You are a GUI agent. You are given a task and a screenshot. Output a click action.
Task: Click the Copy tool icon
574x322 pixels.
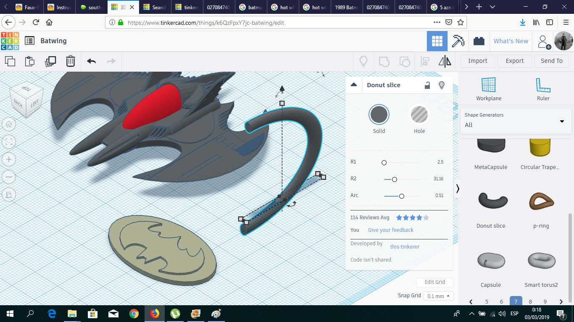click(x=10, y=61)
